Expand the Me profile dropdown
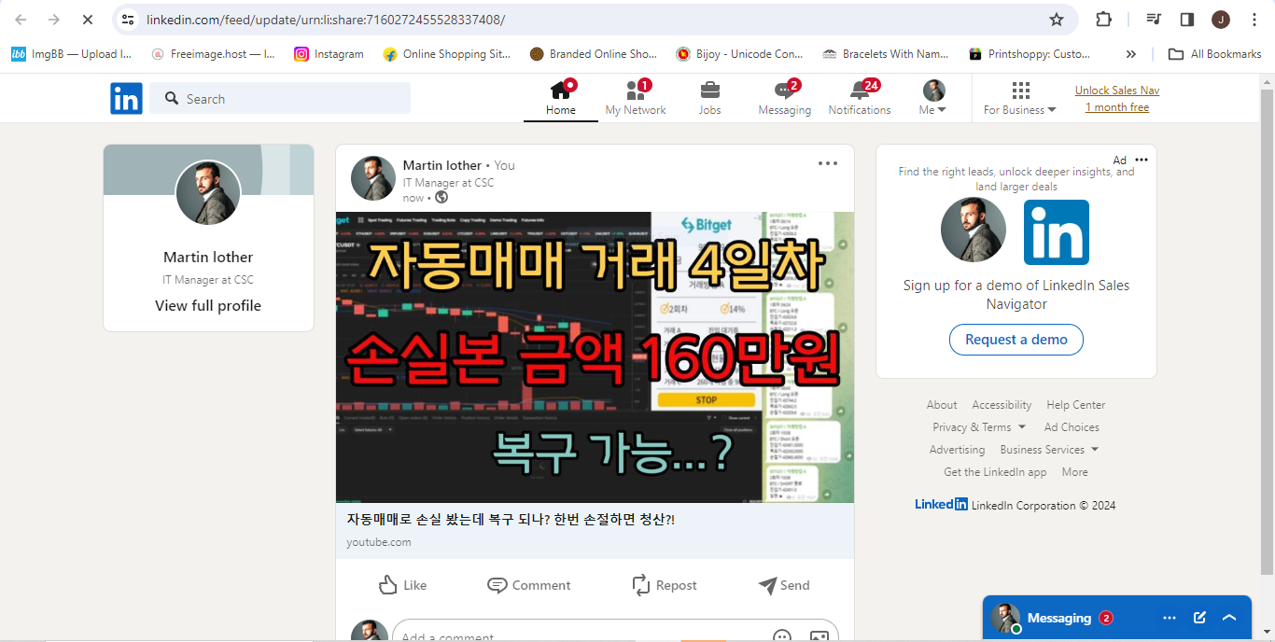 click(933, 99)
